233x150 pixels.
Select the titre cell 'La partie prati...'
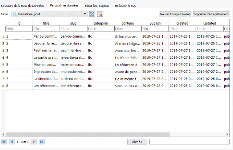[x=46, y=58]
